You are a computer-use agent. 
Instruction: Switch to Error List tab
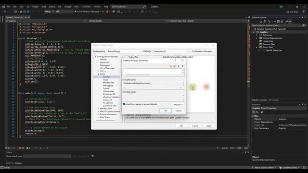coord(10,163)
